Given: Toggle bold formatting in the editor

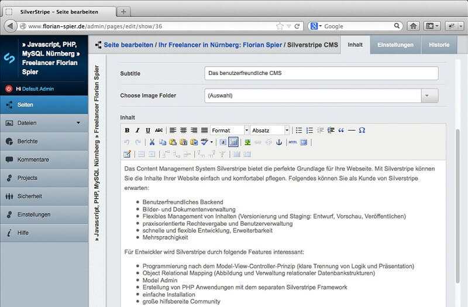Looking at the screenshot, I should 127,130.
